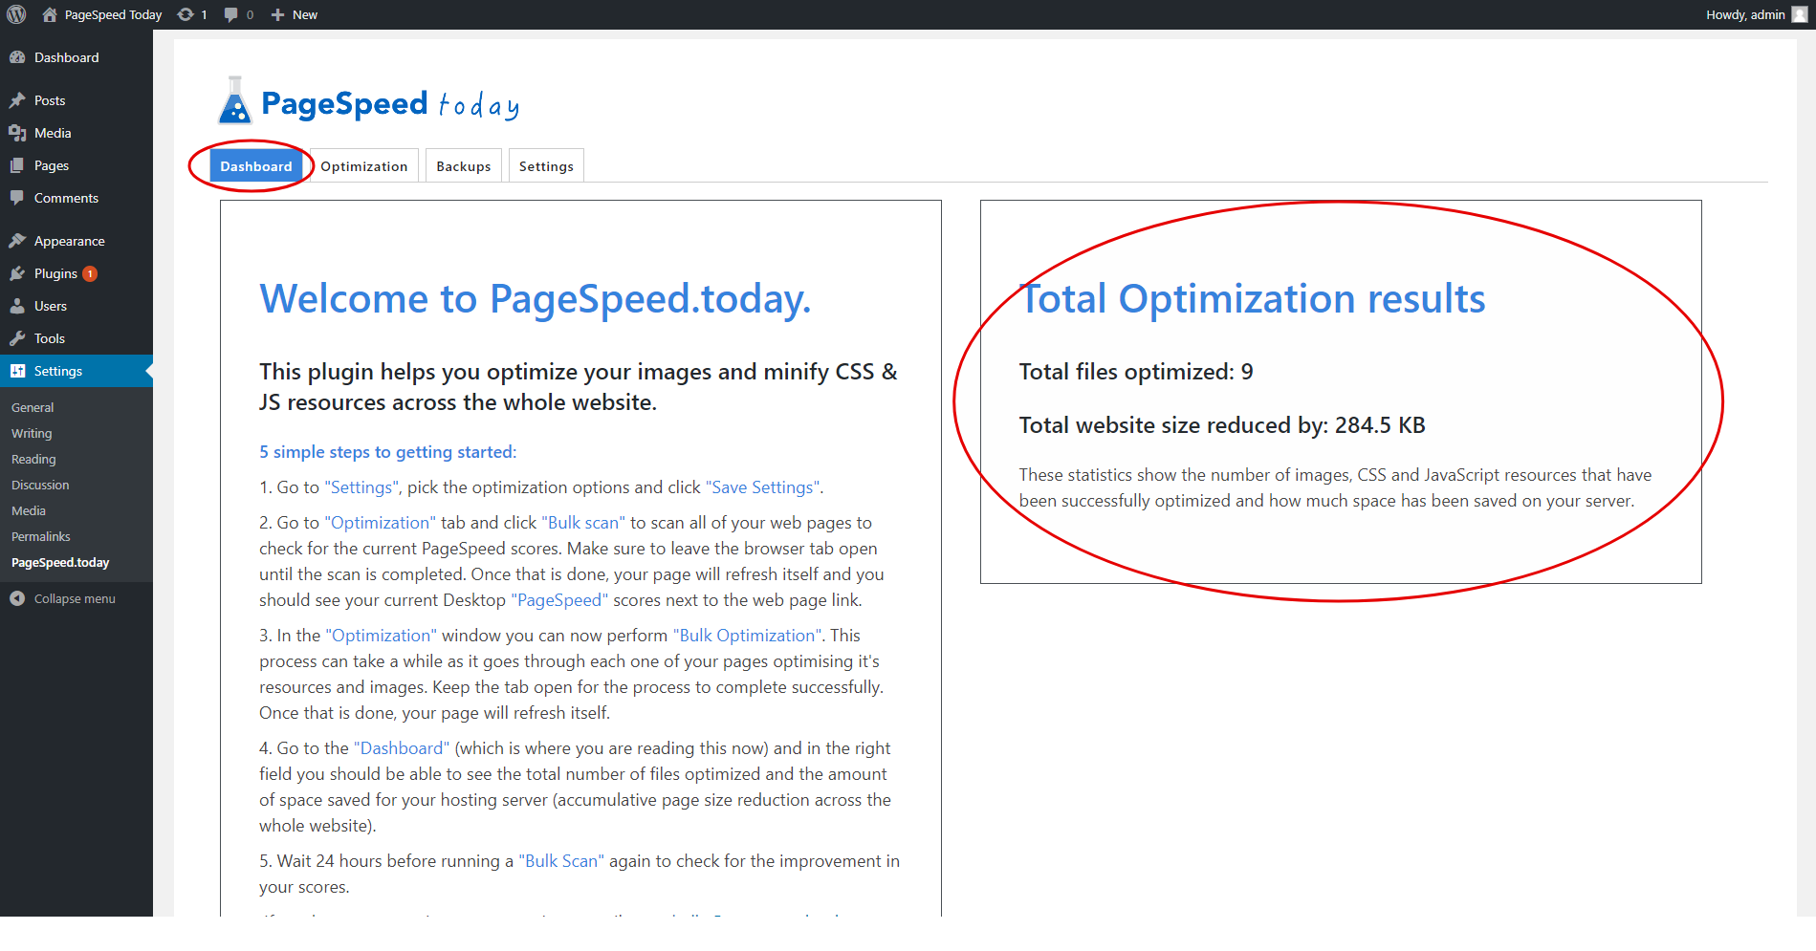Click the PageSpeed today logo text
1816x951 pixels.
tap(390, 104)
